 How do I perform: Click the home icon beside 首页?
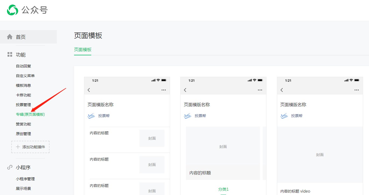(x=9, y=37)
